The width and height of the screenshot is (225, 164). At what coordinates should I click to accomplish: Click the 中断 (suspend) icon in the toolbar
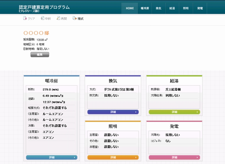43,18
